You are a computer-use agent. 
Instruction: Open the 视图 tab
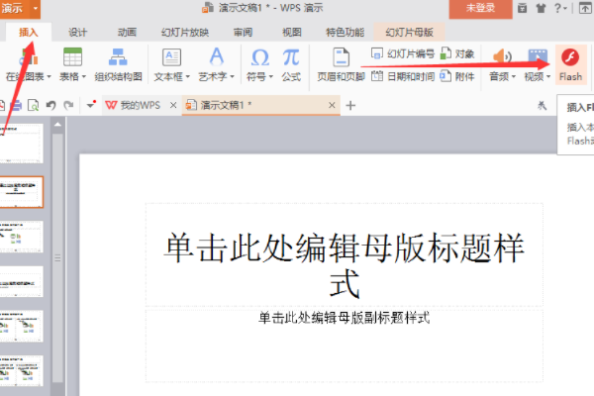coord(292,33)
